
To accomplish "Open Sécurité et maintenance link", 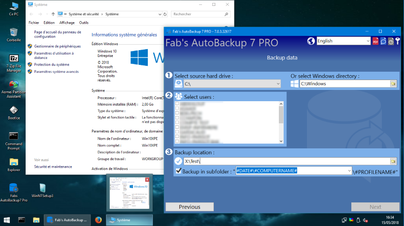I will (x=53, y=167).
